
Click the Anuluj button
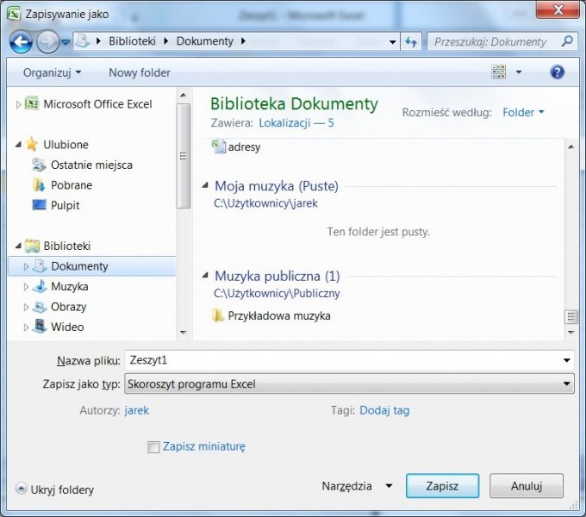(527, 486)
